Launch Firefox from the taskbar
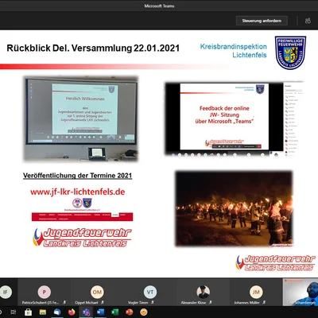The width and height of the screenshot is (318, 318). click(72, 312)
